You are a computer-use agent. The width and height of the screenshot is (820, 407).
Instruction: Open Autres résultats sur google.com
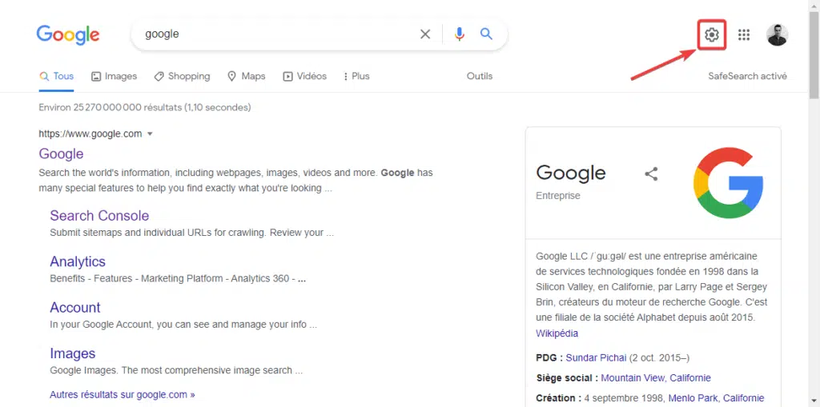[123, 394]
